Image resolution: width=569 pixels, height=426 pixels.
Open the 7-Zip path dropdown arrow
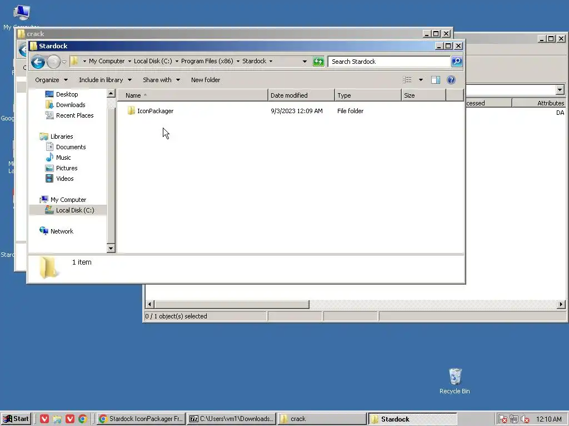coord(560,89)
